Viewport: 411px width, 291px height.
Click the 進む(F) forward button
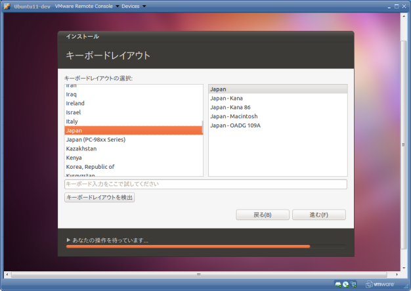point(319,215)
